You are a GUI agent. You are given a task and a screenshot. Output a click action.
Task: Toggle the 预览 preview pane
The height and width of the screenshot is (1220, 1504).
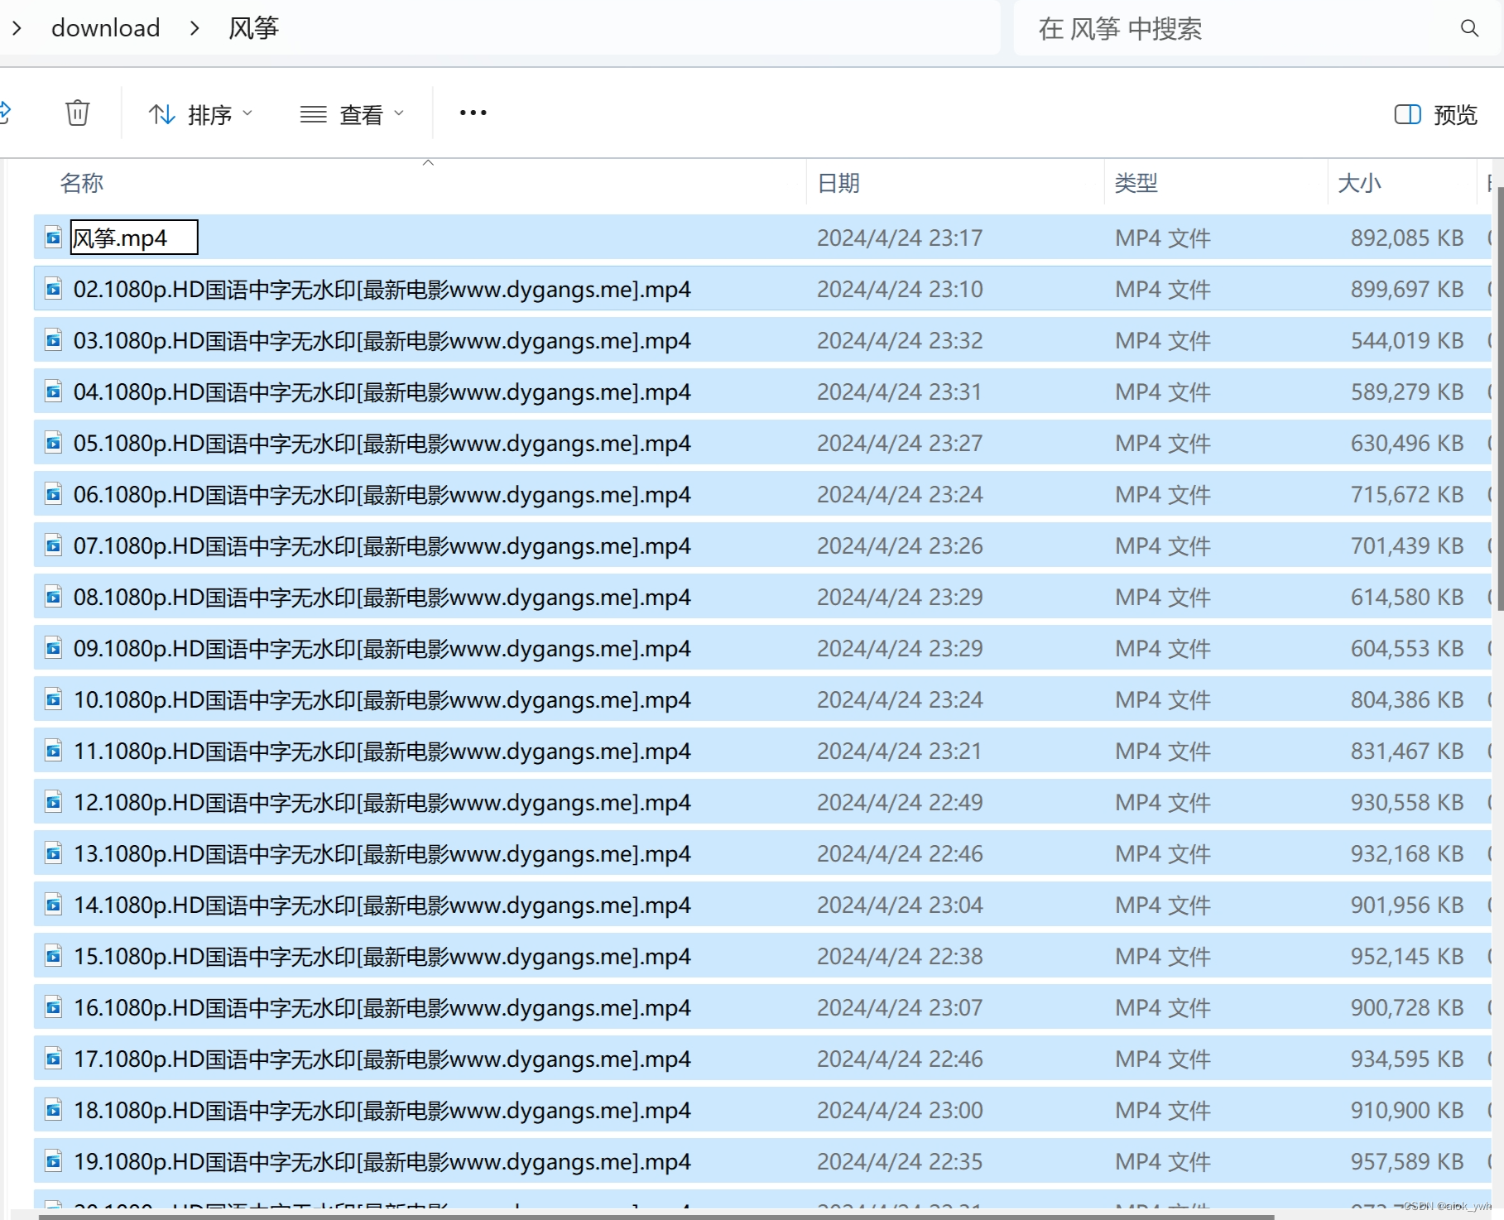coord(1436,114)
